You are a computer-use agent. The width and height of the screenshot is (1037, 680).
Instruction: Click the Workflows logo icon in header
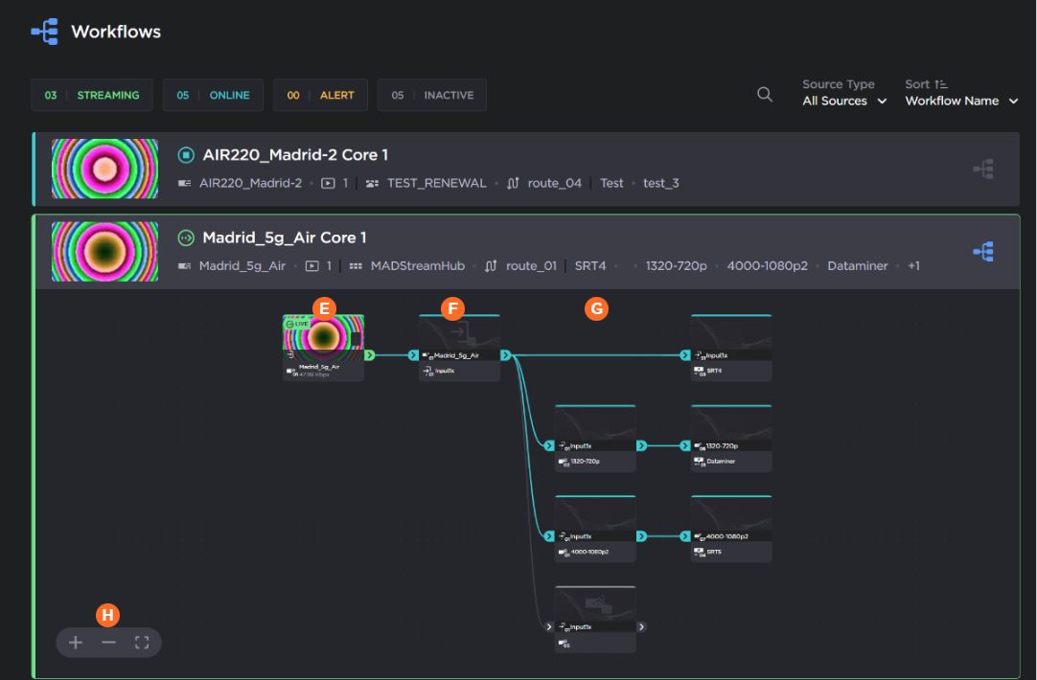(x=44, y=32)
